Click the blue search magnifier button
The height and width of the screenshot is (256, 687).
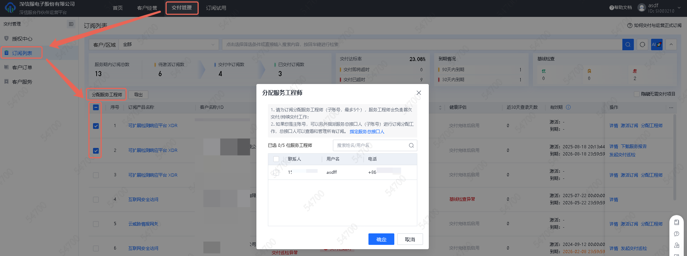(x=628, y=45)
